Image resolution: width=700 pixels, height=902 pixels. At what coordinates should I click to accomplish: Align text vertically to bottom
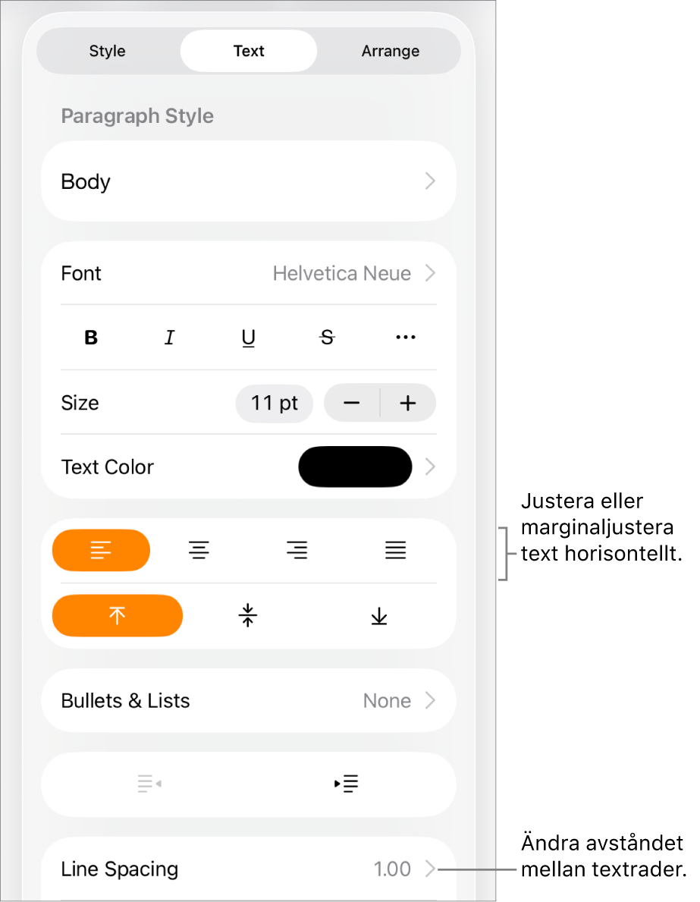point(379,615)
